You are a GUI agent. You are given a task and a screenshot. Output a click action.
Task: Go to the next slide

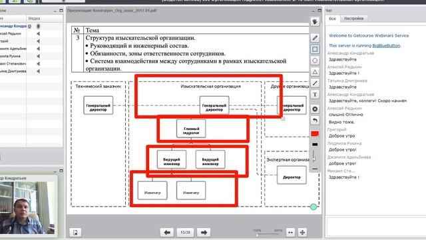pyautogui.click(x=204, y=233)
